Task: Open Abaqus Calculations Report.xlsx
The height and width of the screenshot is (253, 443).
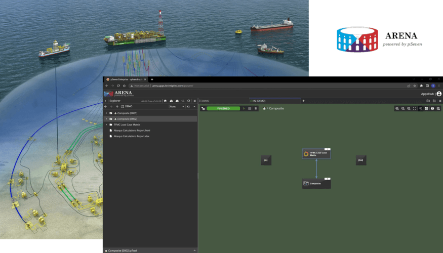Action: coord(131,136)
